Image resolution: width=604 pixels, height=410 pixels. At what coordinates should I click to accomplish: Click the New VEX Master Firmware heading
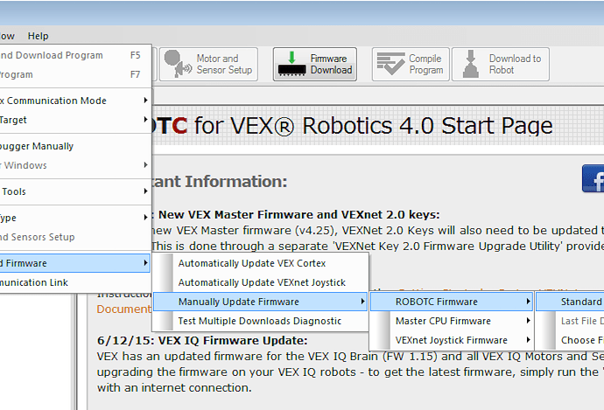[298, 214]
